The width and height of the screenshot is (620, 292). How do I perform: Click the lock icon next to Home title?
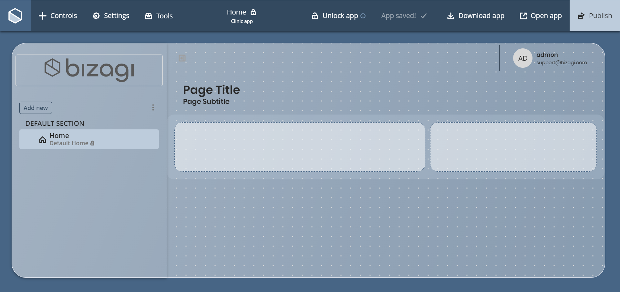click(x=253, y=12)
